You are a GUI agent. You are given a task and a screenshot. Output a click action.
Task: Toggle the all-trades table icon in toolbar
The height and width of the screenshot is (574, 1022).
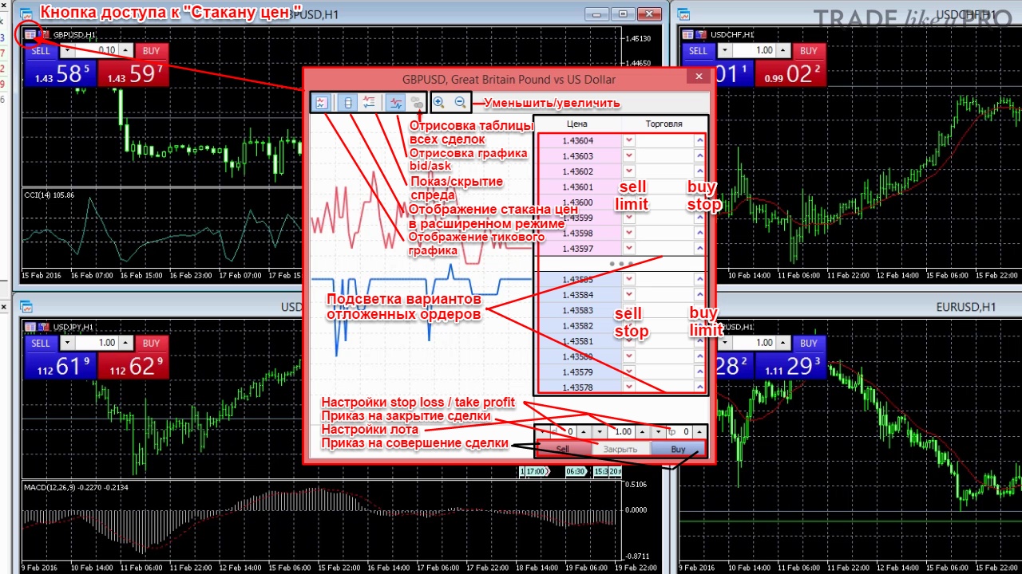pos(416,102)
